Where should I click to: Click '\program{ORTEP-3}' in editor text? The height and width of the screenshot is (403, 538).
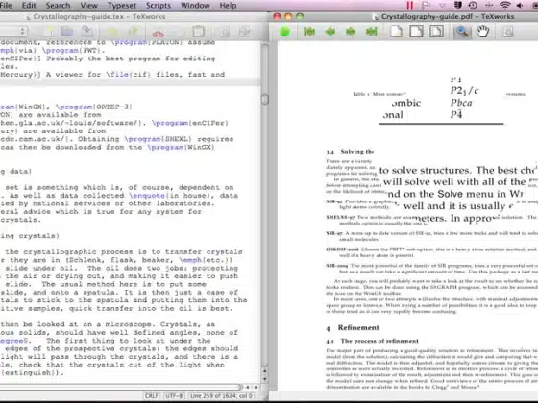pos(94,107)
